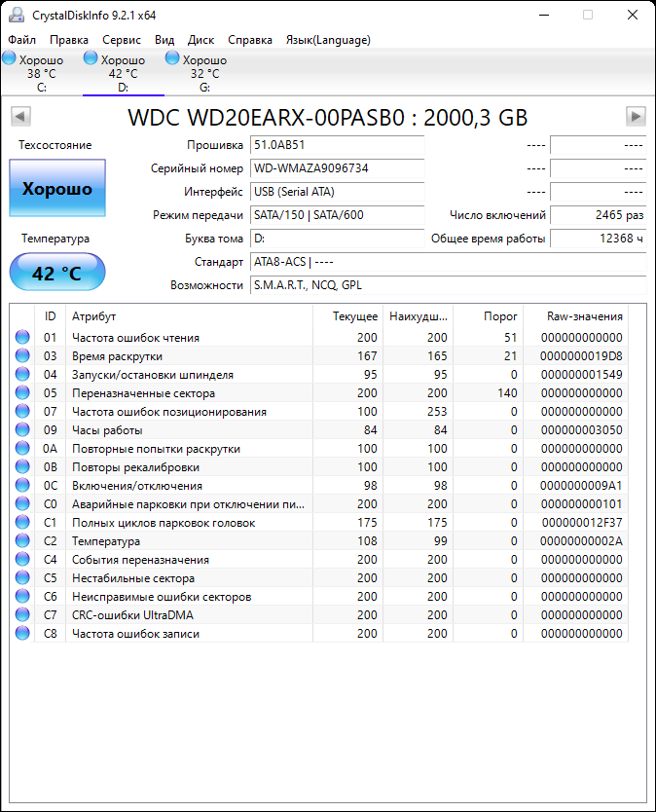Screen dimensions: 656x812
Task: Open the Файл menu
Action: [21, 40]
